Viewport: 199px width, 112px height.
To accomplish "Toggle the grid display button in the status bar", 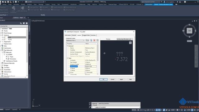I will click(x=138, y=110).
